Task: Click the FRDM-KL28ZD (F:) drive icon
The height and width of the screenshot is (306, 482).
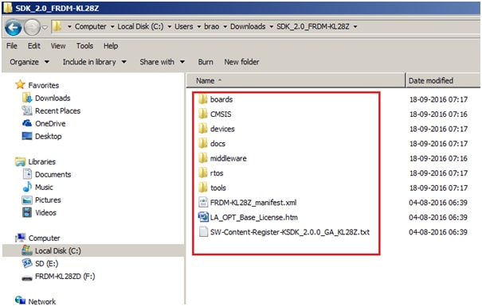Action: coord(27,278)
